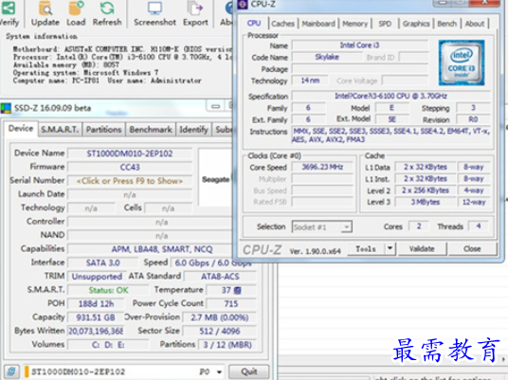The height and width of the screenshot is (380, 508).
Task: Click the Screenshot toolbar icon
Action: 154,14
